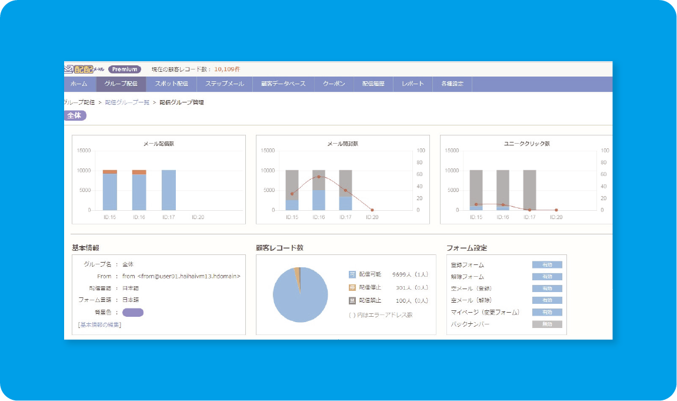The height and width of the screenshot is (401, 677).
Task: Click the 可 legend icon for 配信可能
Action: pyautogui.click(x=352, y=274)
